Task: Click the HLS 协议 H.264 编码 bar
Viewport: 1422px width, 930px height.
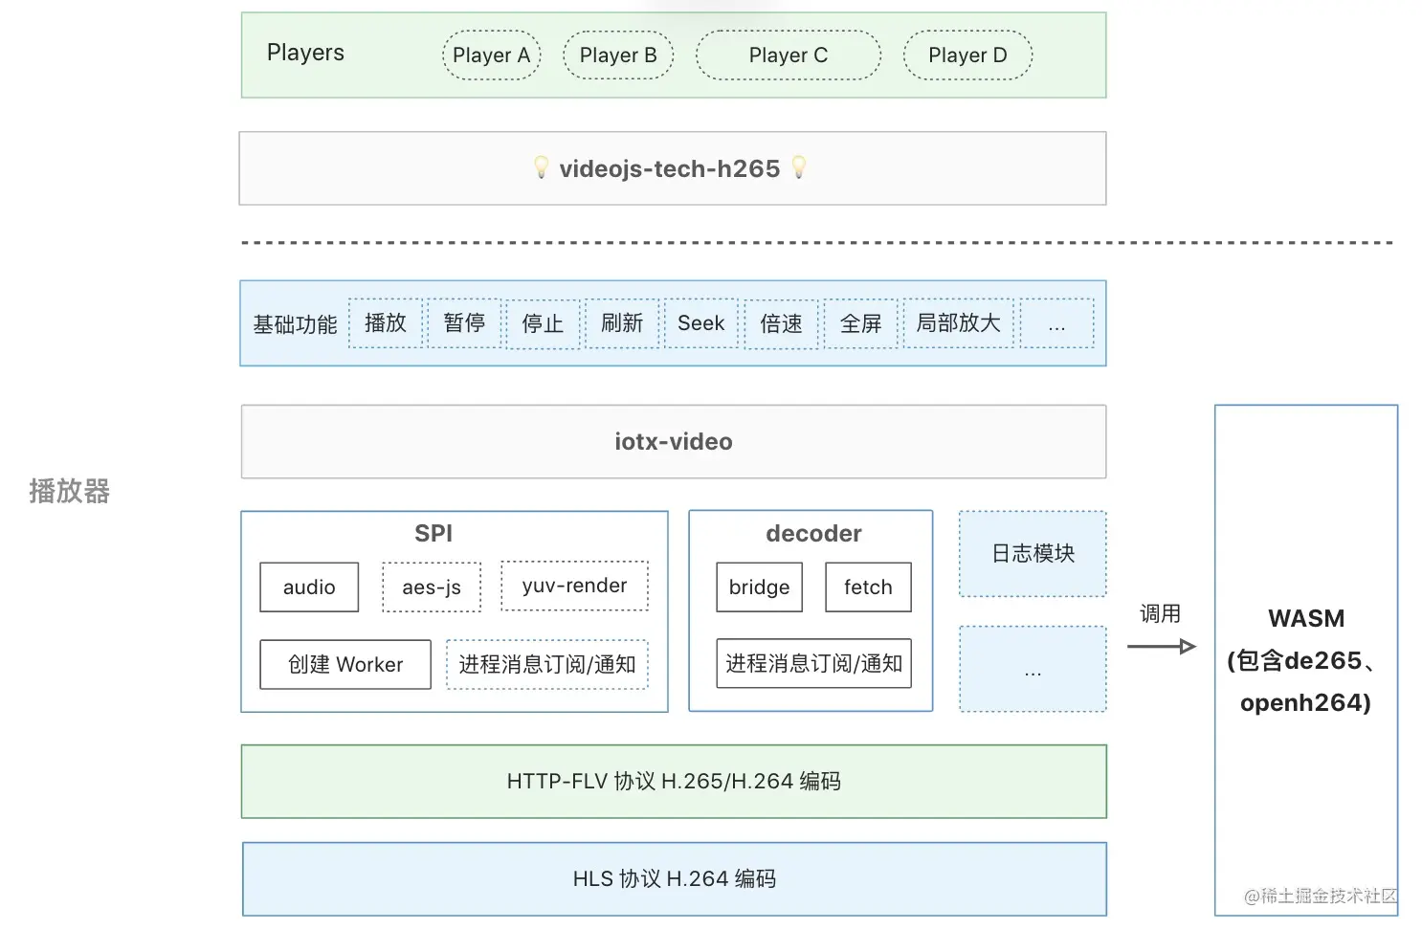Action: pyautogui.click(x=675, y=879)
